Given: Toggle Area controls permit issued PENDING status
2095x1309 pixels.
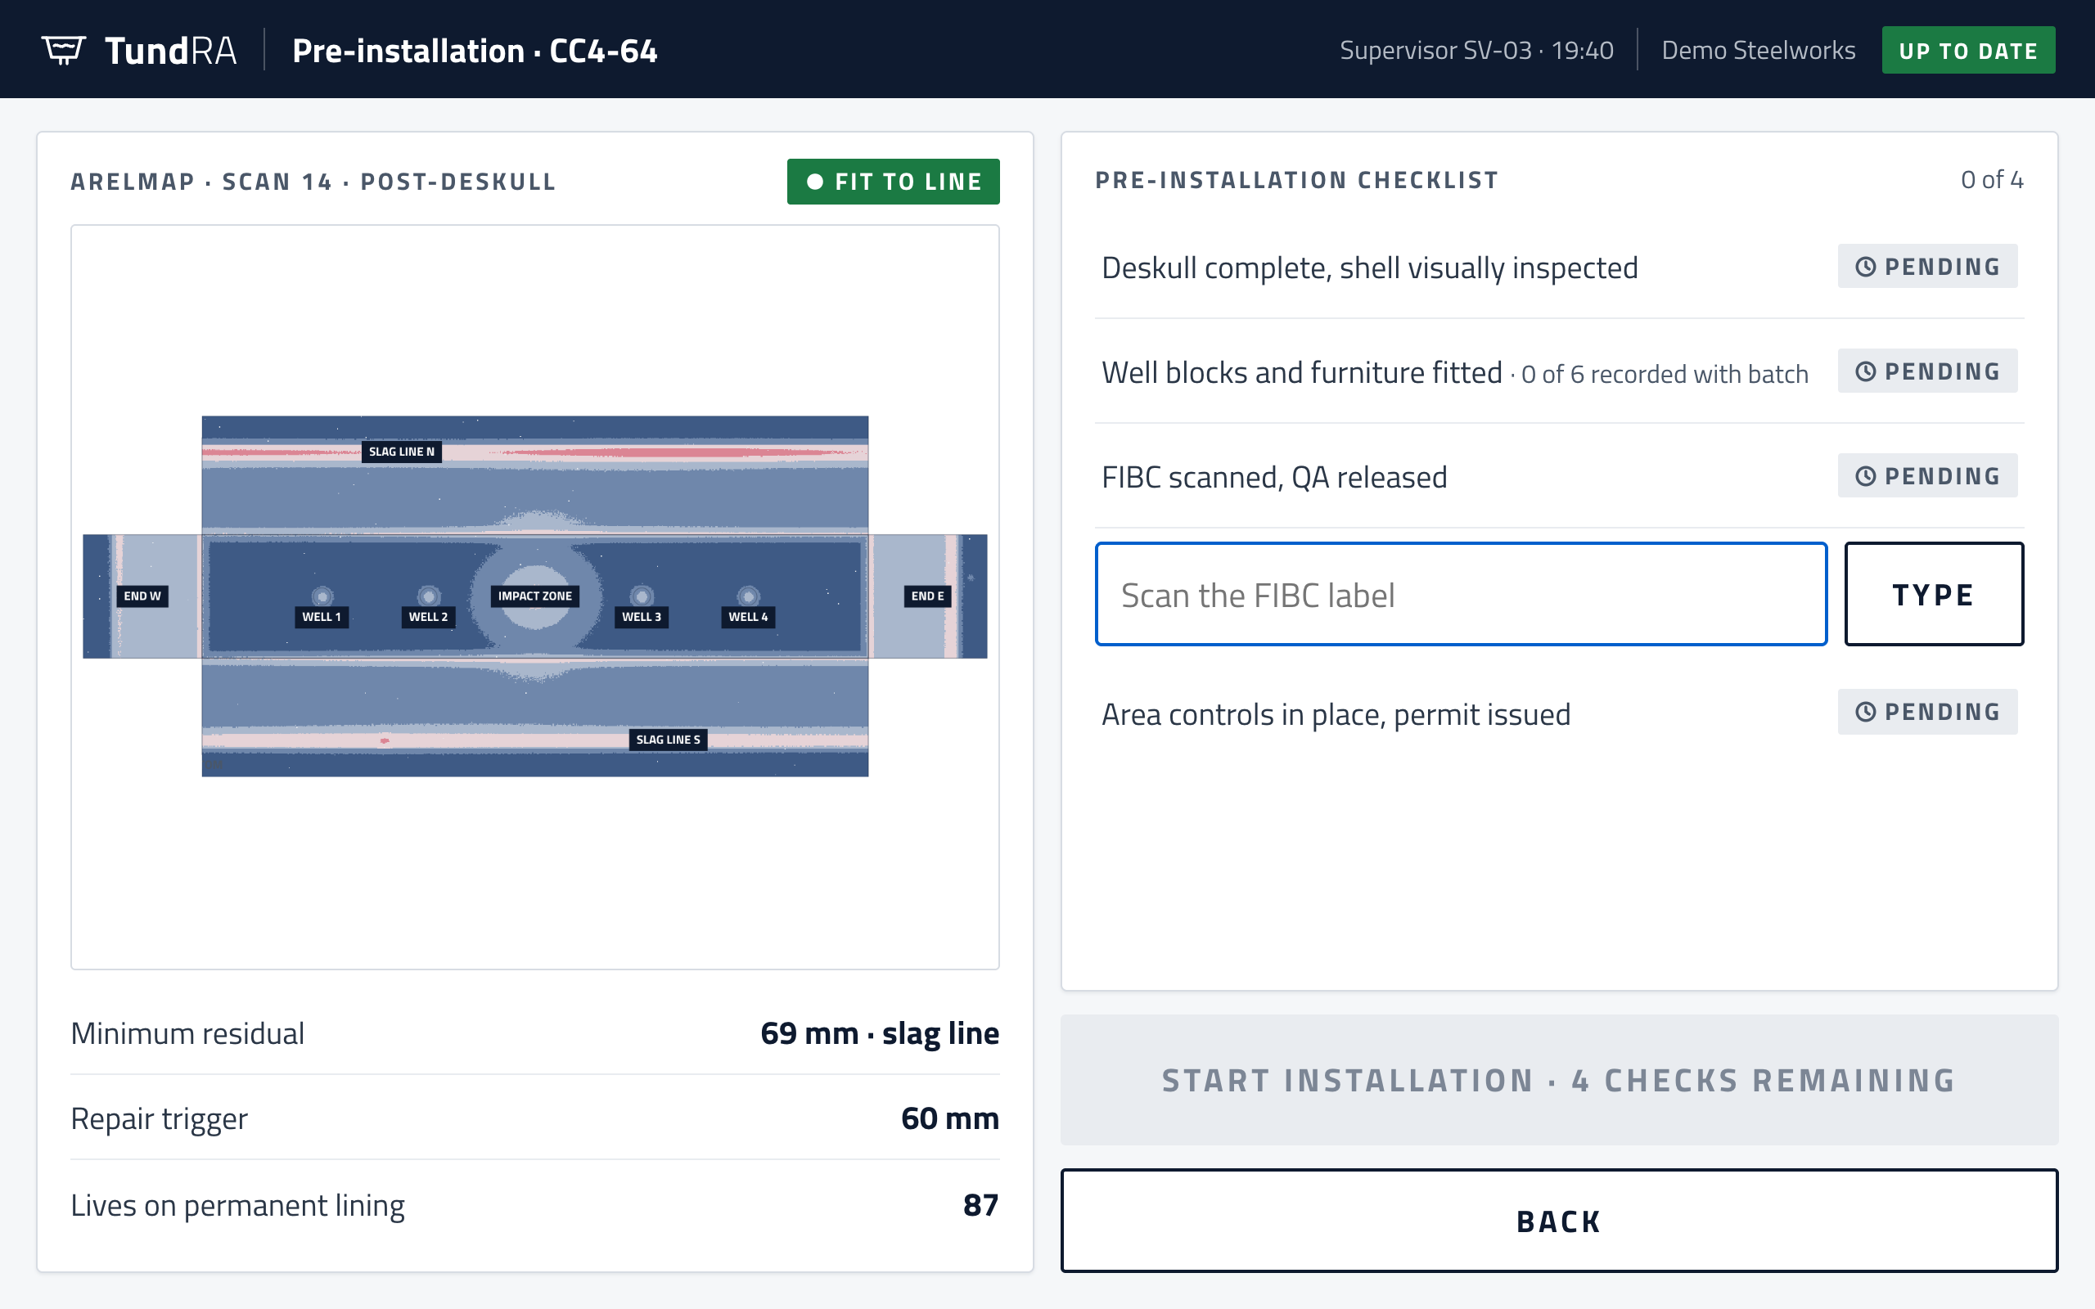Looking at the screenshot, I should [x=1927, y=712].
